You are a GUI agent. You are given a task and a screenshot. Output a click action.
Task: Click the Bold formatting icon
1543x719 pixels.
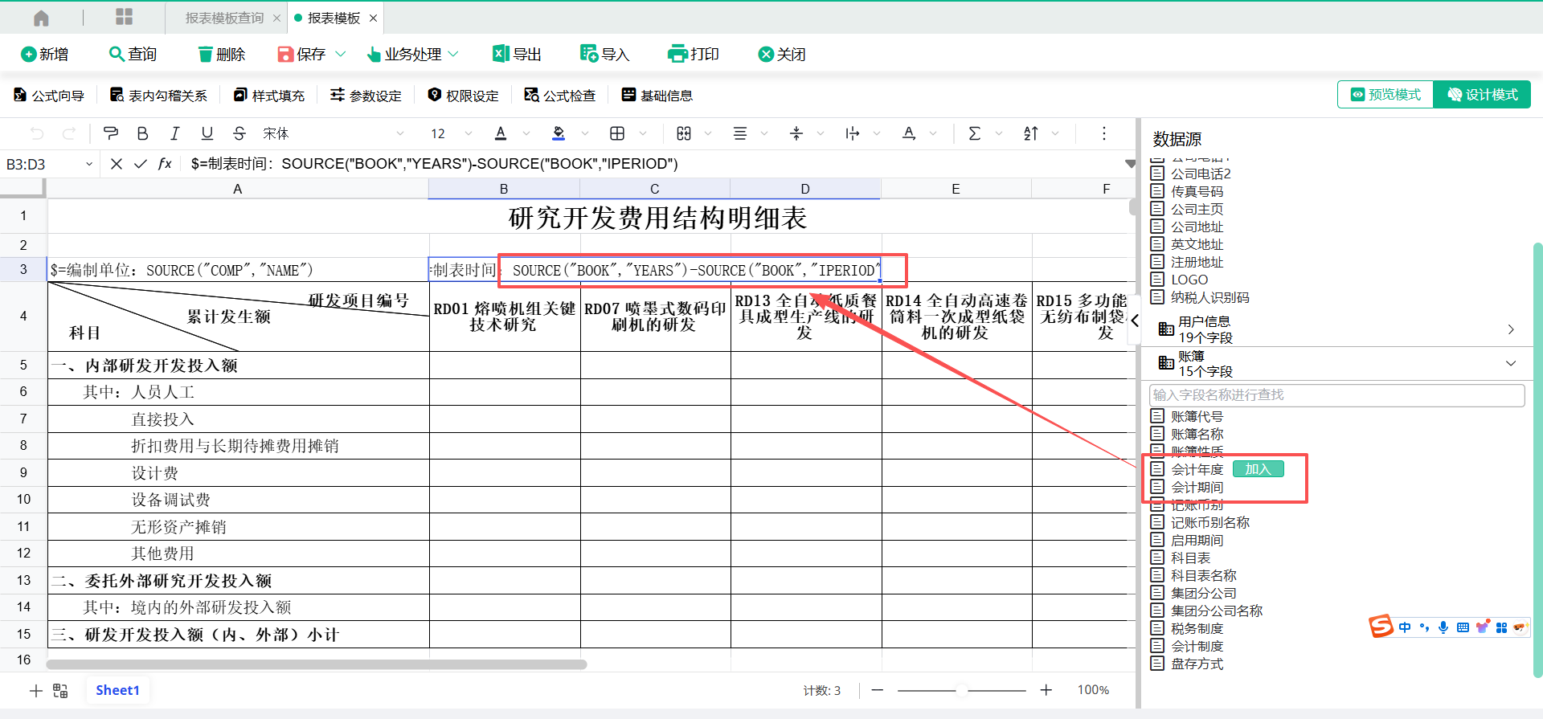pos(142,133)
